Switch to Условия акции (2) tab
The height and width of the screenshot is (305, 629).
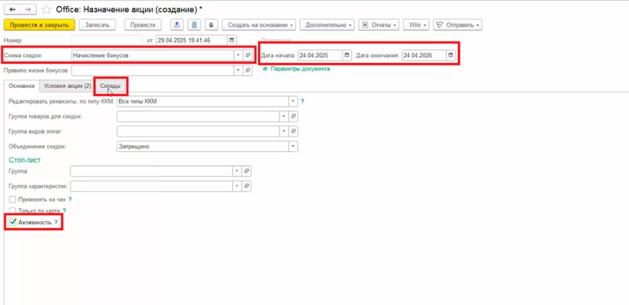67,86
